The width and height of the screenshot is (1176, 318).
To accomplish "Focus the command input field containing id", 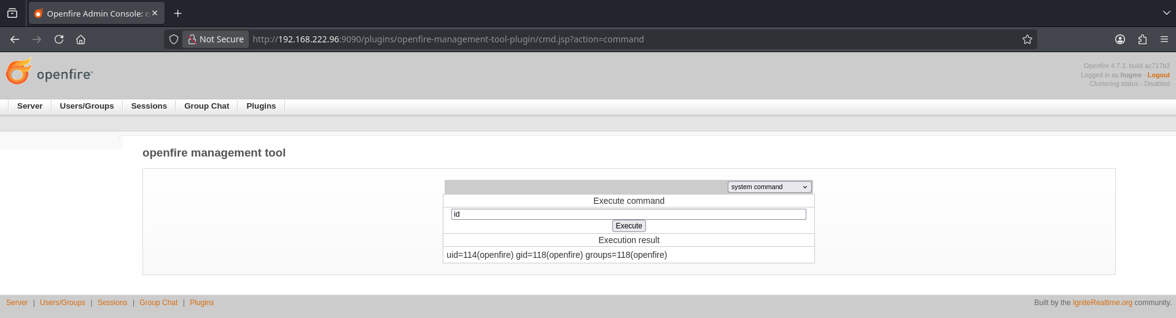I will [628, 214].
